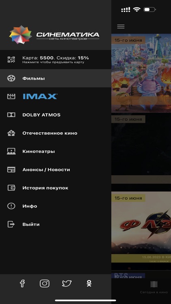Click the Синематика logo
The image size is (171, 304).
tap(54, 35)
